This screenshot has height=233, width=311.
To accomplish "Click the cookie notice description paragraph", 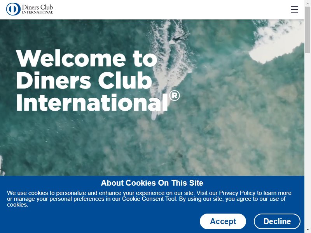I will [x=149, y=199].
